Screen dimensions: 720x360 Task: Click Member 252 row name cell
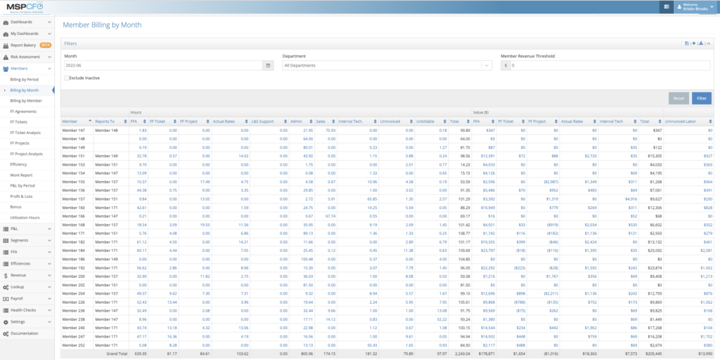pyautogui.click(x=77, y=345)
